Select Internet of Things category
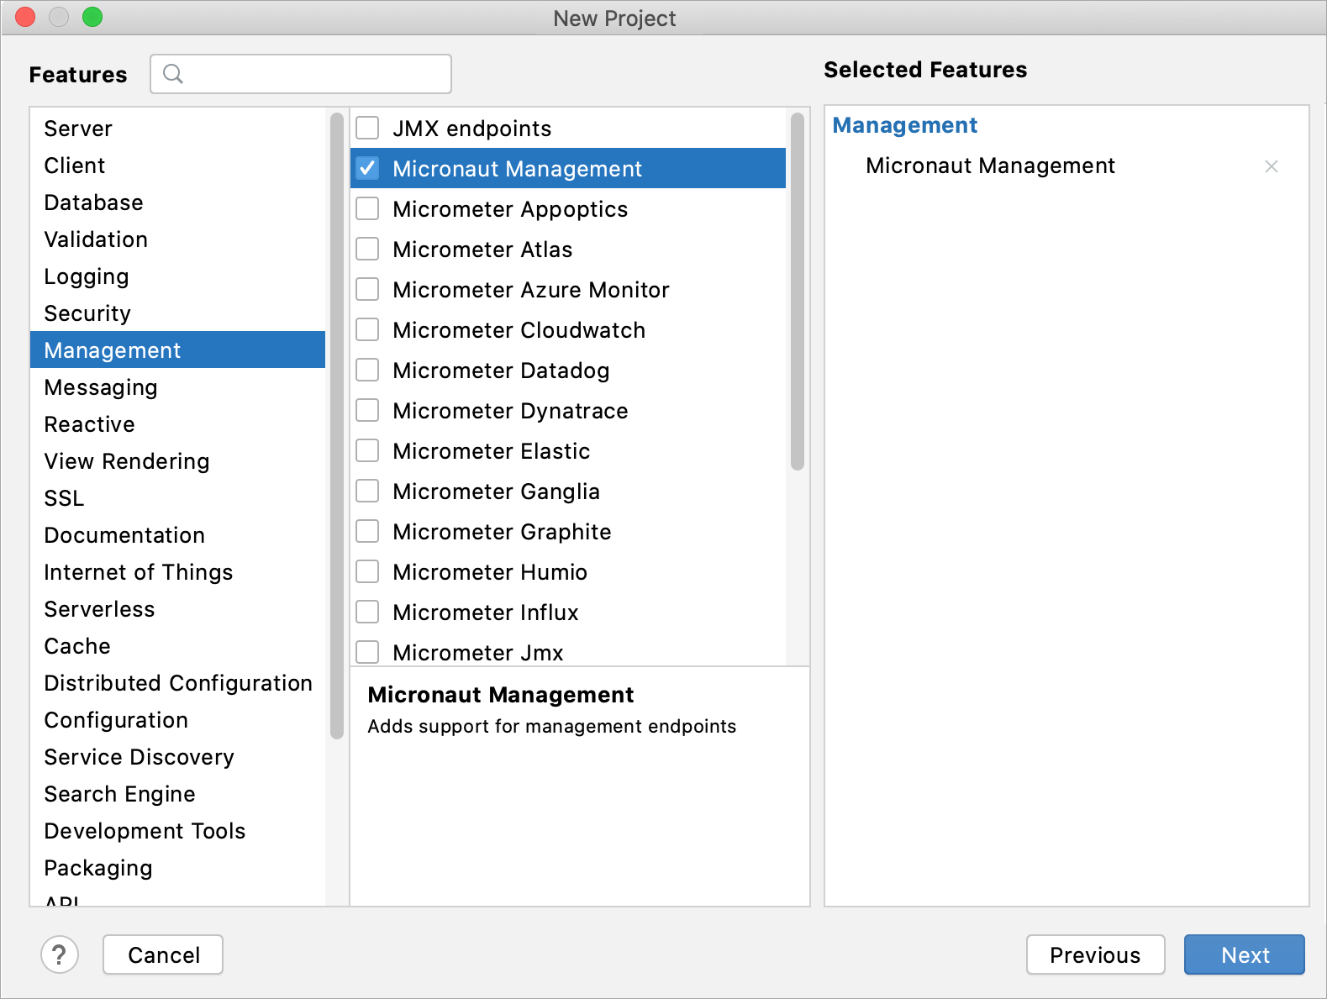The width and height of the screenshot is (1327, 999). pyautogui.click(x=177, y=572)
